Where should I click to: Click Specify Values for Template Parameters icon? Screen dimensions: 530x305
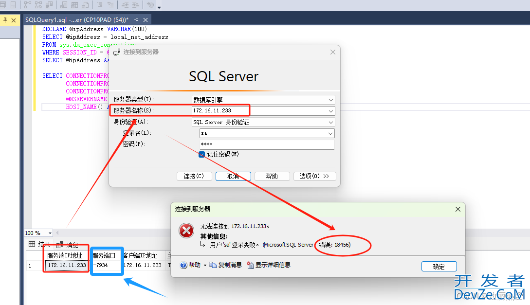[x=150, y=5]
